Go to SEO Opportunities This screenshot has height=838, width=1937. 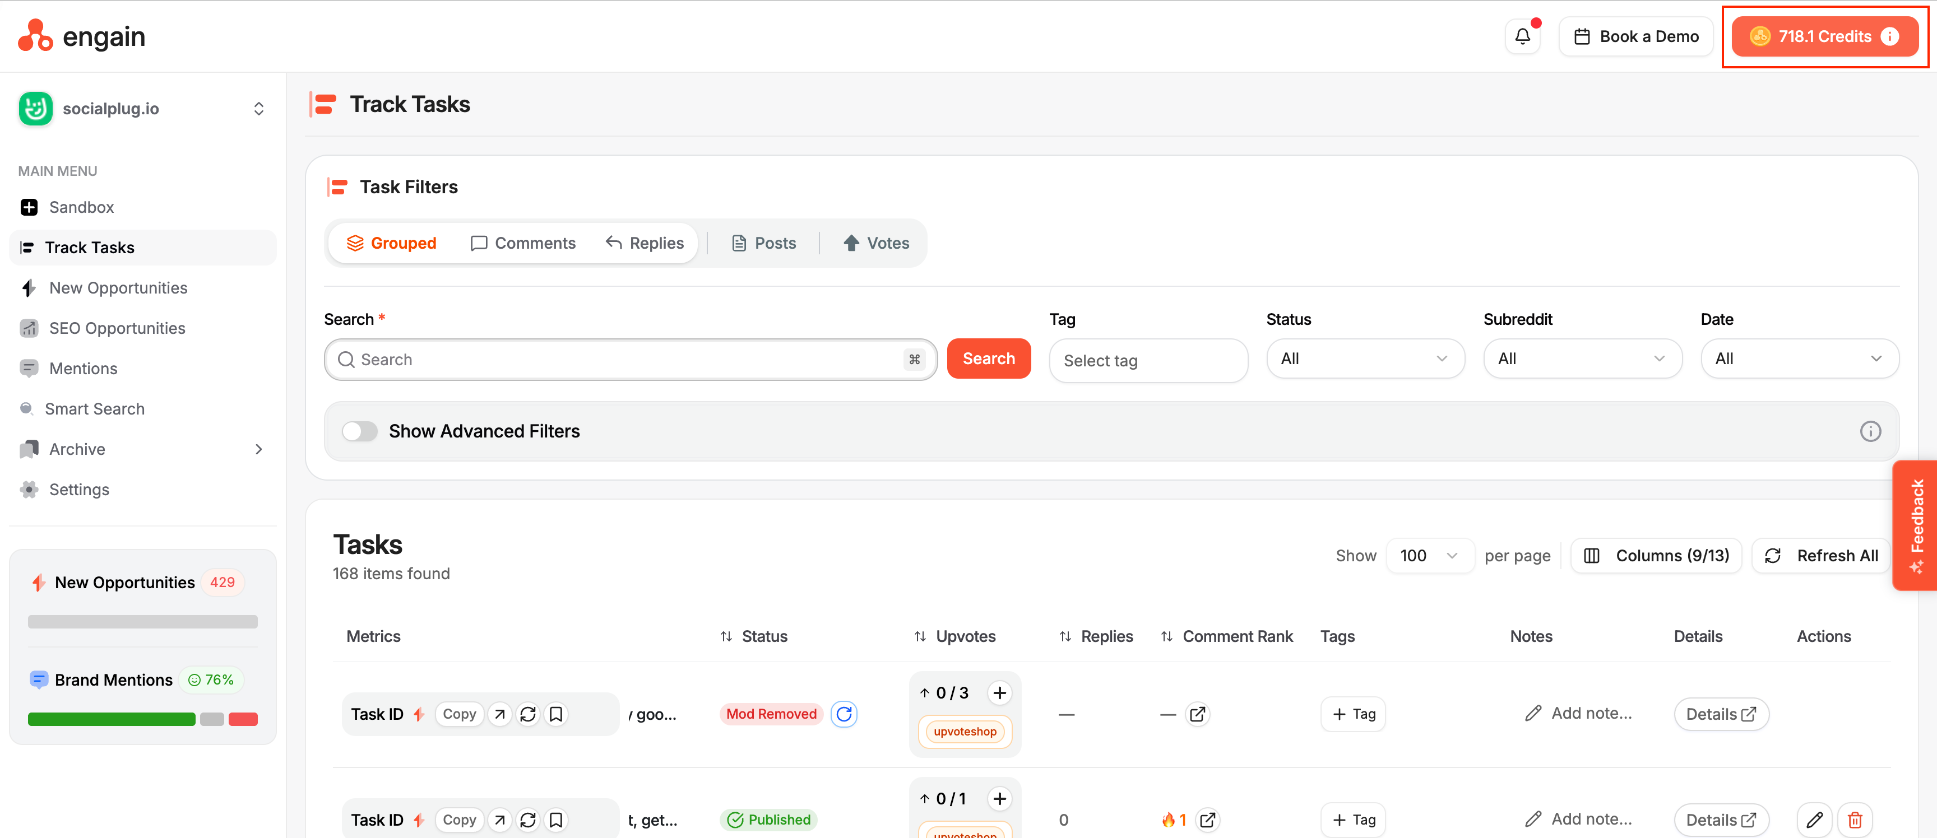point(143,328)
